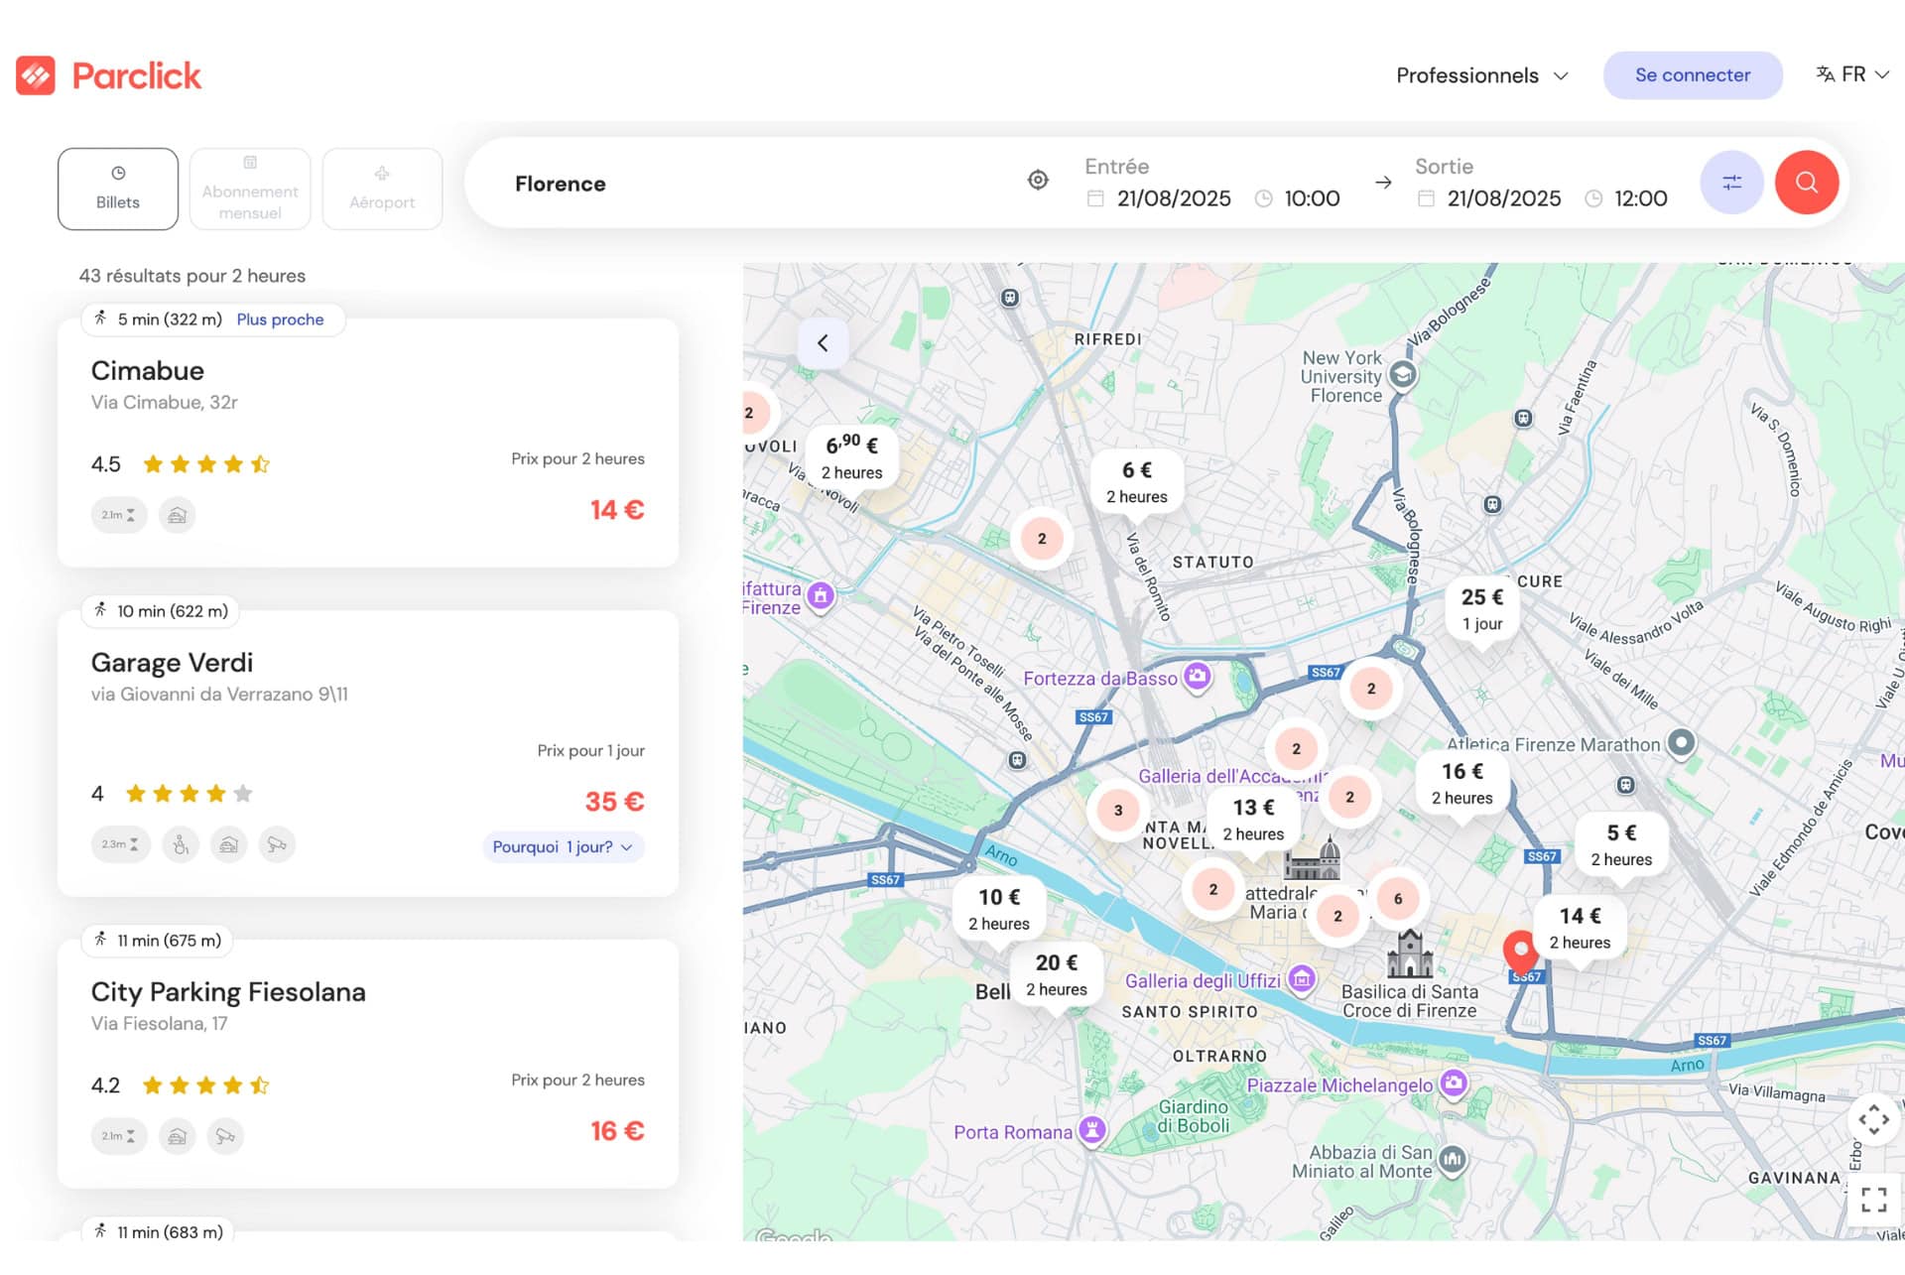
Task: Toggle fullscreen map view
Action: pyautogui.click(x=1873, y=1200)
